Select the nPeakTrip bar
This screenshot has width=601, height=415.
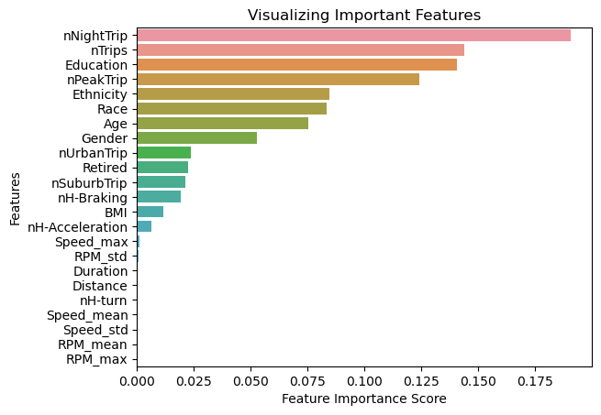click(x=278, y=80)
